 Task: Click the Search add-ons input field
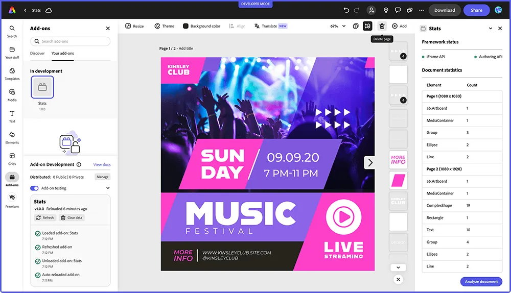coord(71,41)
